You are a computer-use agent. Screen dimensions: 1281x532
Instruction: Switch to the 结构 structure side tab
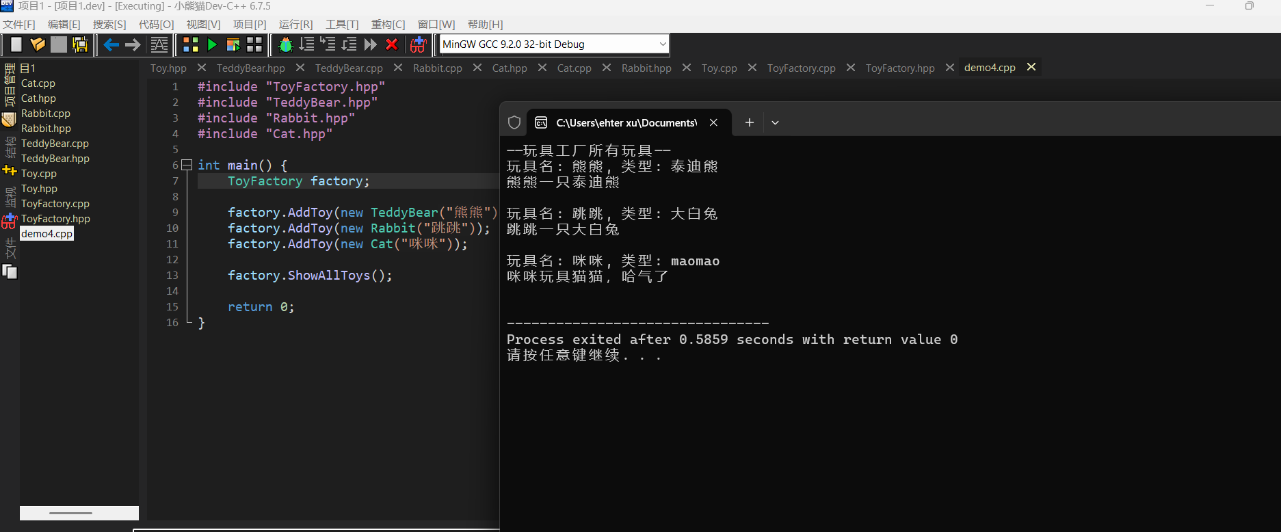[10, 146]
